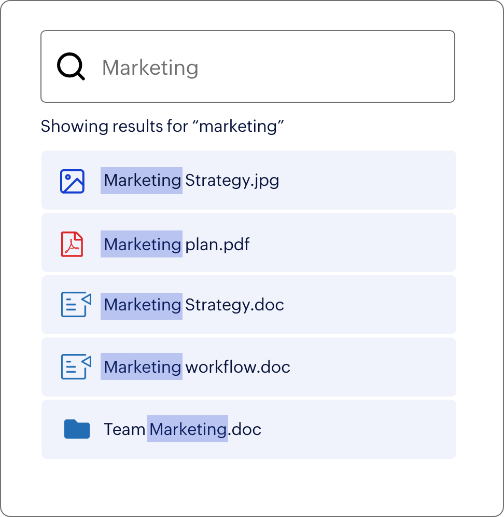This screenshot has width=504, height=517.
Task: Click the highlighted Marketing in the plan.pdf result
Action: tap(142, 244)
